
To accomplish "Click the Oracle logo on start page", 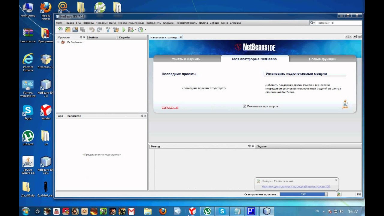I will 170,108.
